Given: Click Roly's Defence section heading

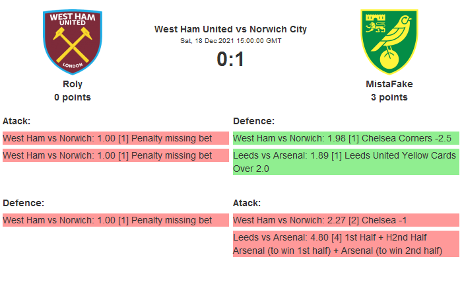Looking at the screenshot, I should (23, 203).
